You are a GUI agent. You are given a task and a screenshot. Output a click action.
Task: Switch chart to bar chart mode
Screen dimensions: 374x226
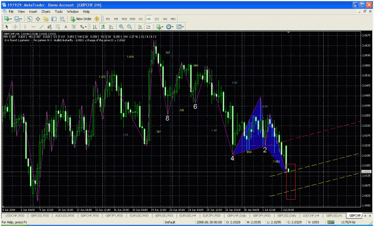(x=95, y=27)
